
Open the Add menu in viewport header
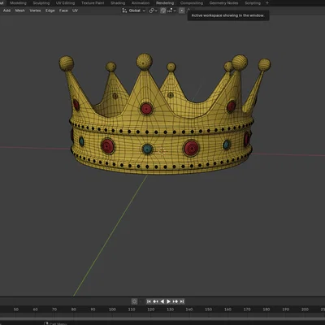pos(6,11)
